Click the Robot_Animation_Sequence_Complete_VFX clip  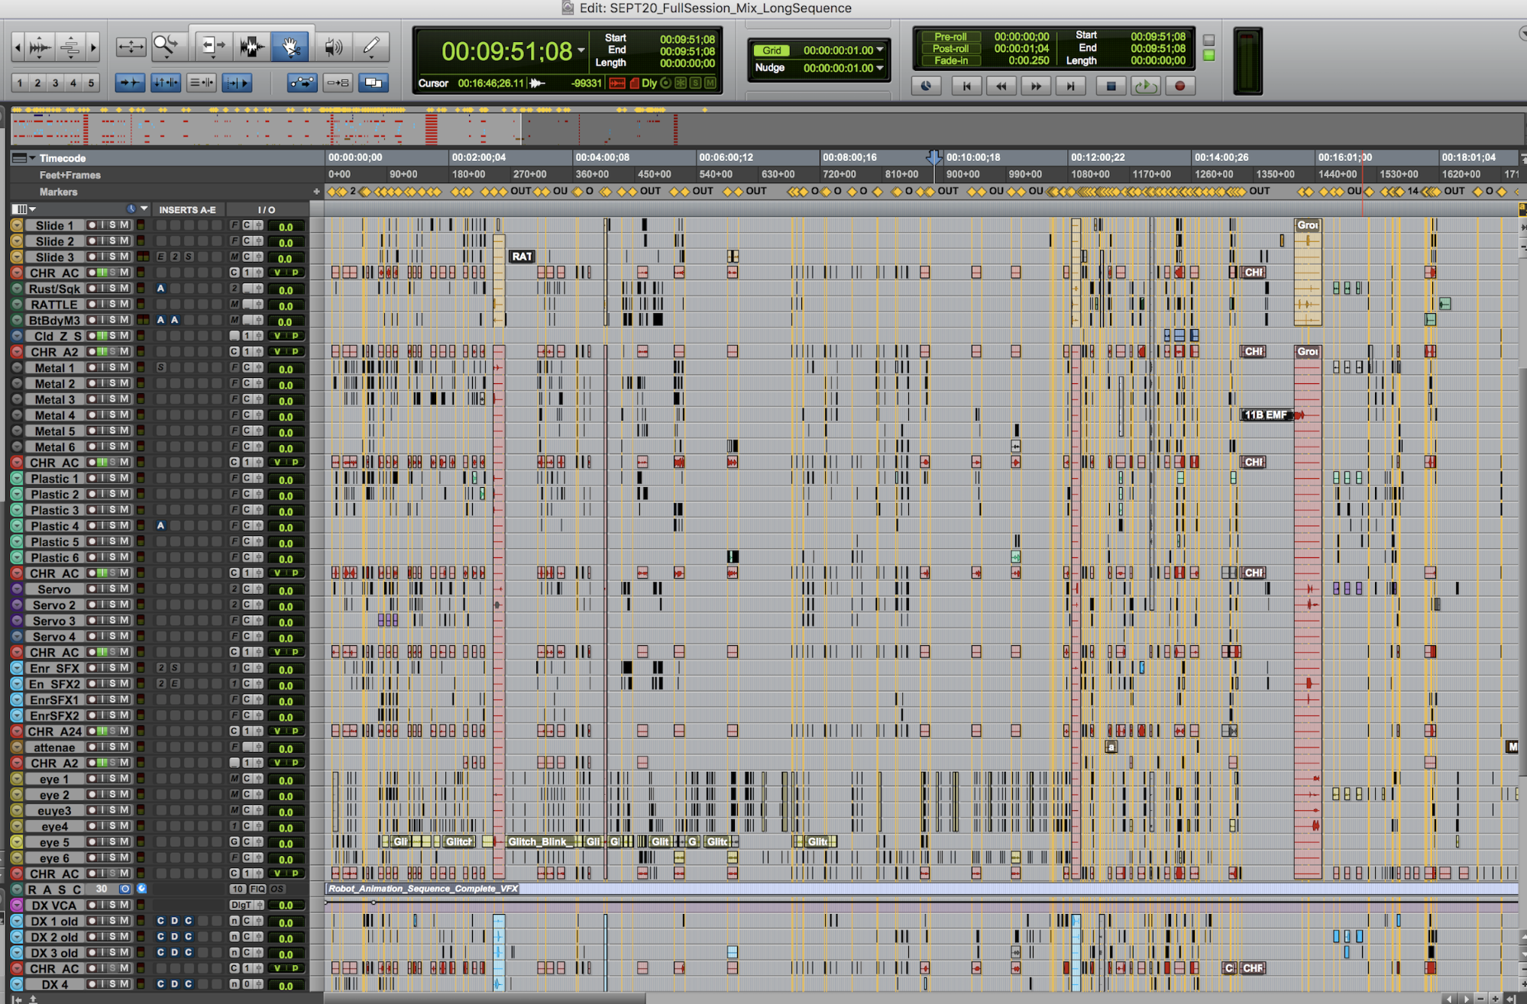tap(423, 889)
